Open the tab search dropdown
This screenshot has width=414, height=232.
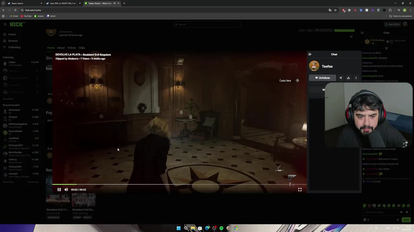3,3
